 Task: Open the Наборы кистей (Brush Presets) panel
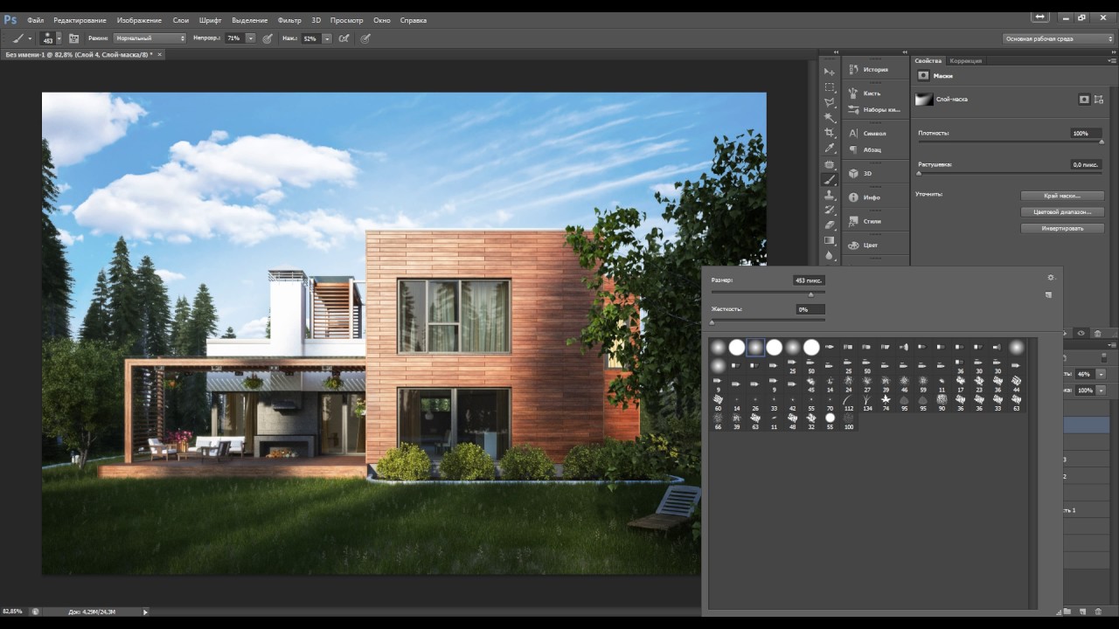click(875, 109)
